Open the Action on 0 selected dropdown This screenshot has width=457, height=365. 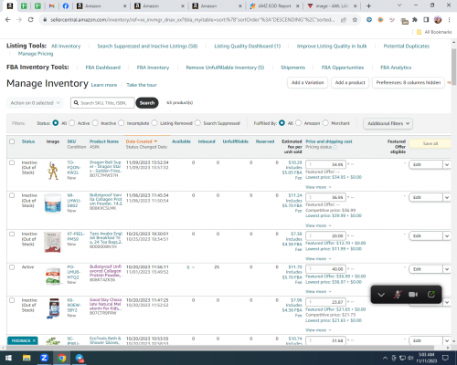click(35, 103)
